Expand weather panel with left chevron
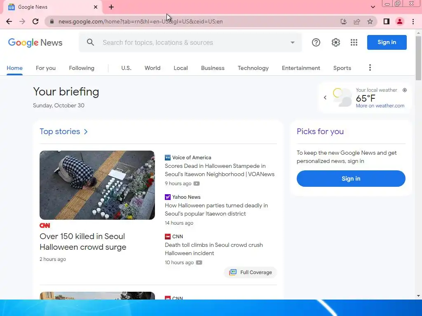Screen dimensions: 422x316 pos(325,98)
